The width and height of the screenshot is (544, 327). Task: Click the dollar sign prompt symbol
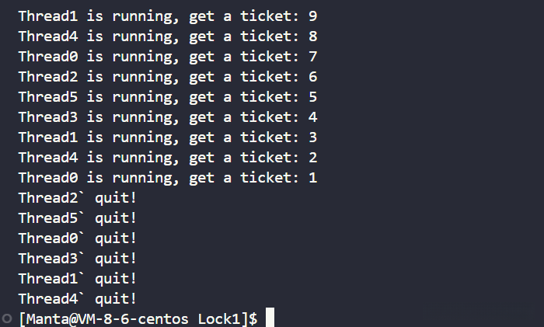[253, 318]
